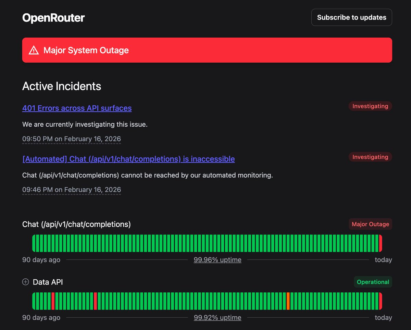Screen dimensions: 411x330
Task: Click the 09:46 PM February 16 timestamp
Action: tap(72, 190)
